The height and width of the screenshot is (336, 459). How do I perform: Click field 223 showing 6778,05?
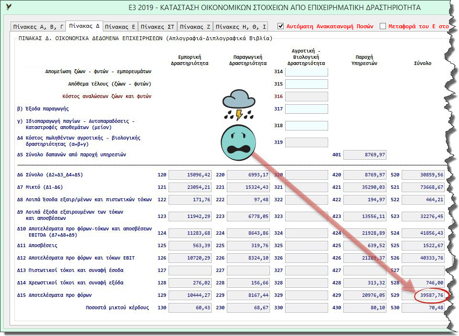point(248,217)
